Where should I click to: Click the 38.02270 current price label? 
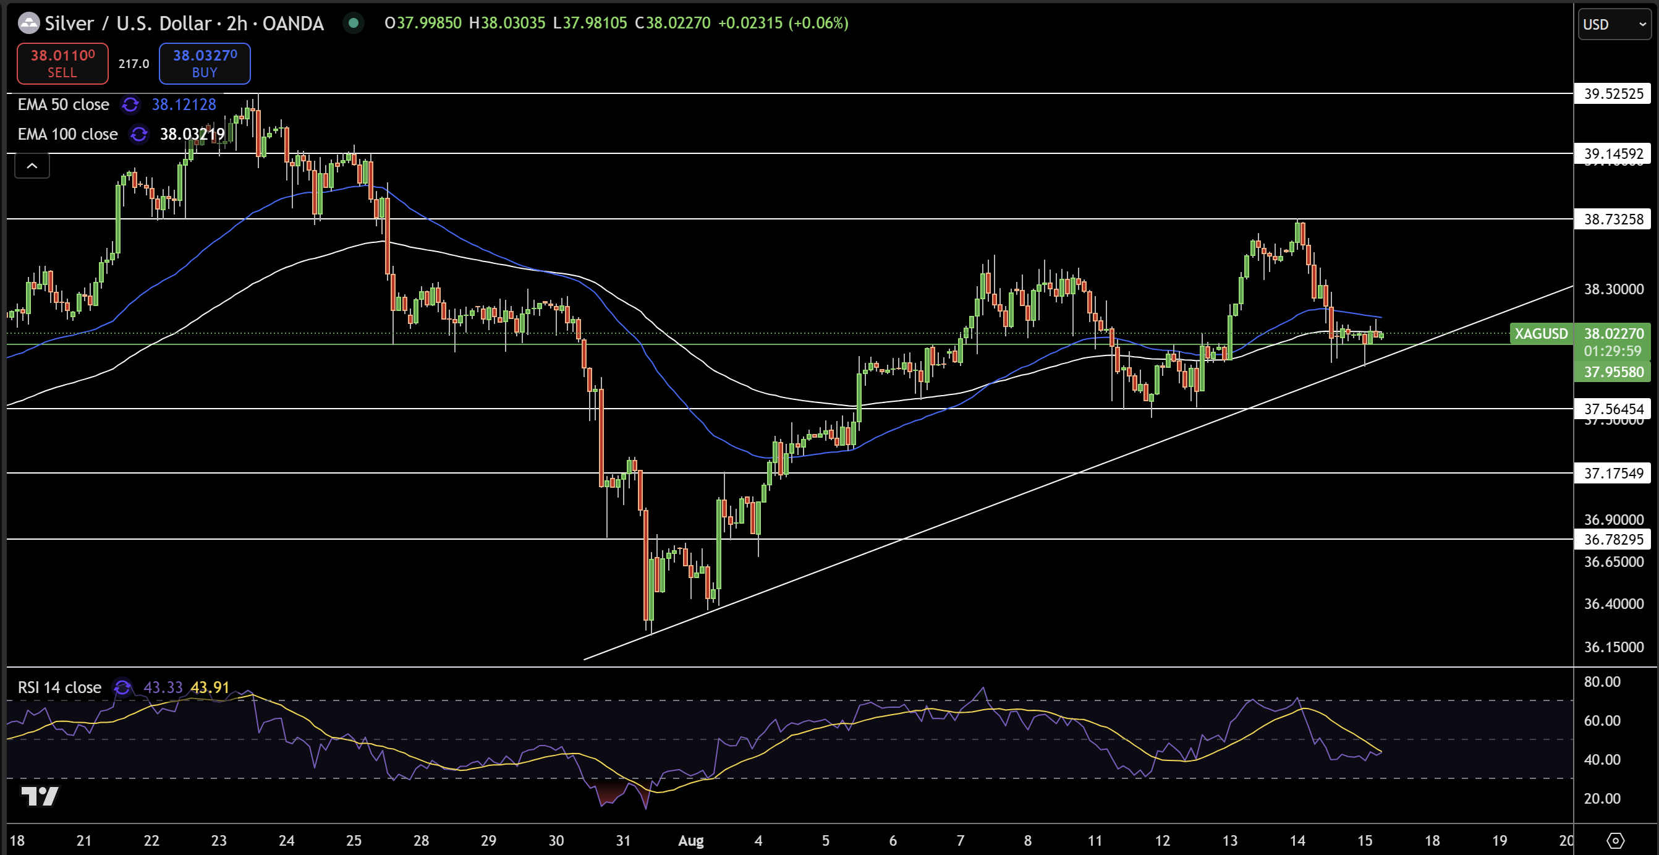click(1613, 333)
